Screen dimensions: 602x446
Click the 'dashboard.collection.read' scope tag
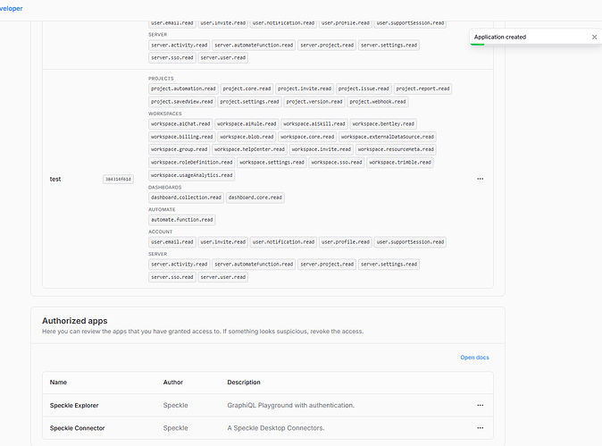tap(186, 198)
